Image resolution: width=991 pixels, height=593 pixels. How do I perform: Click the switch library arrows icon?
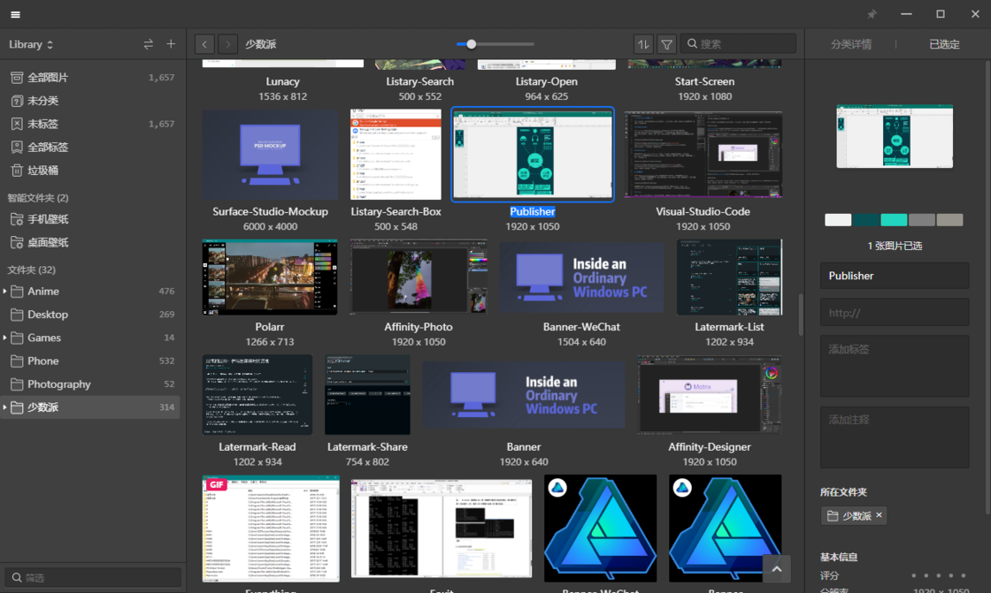[148, 44]
